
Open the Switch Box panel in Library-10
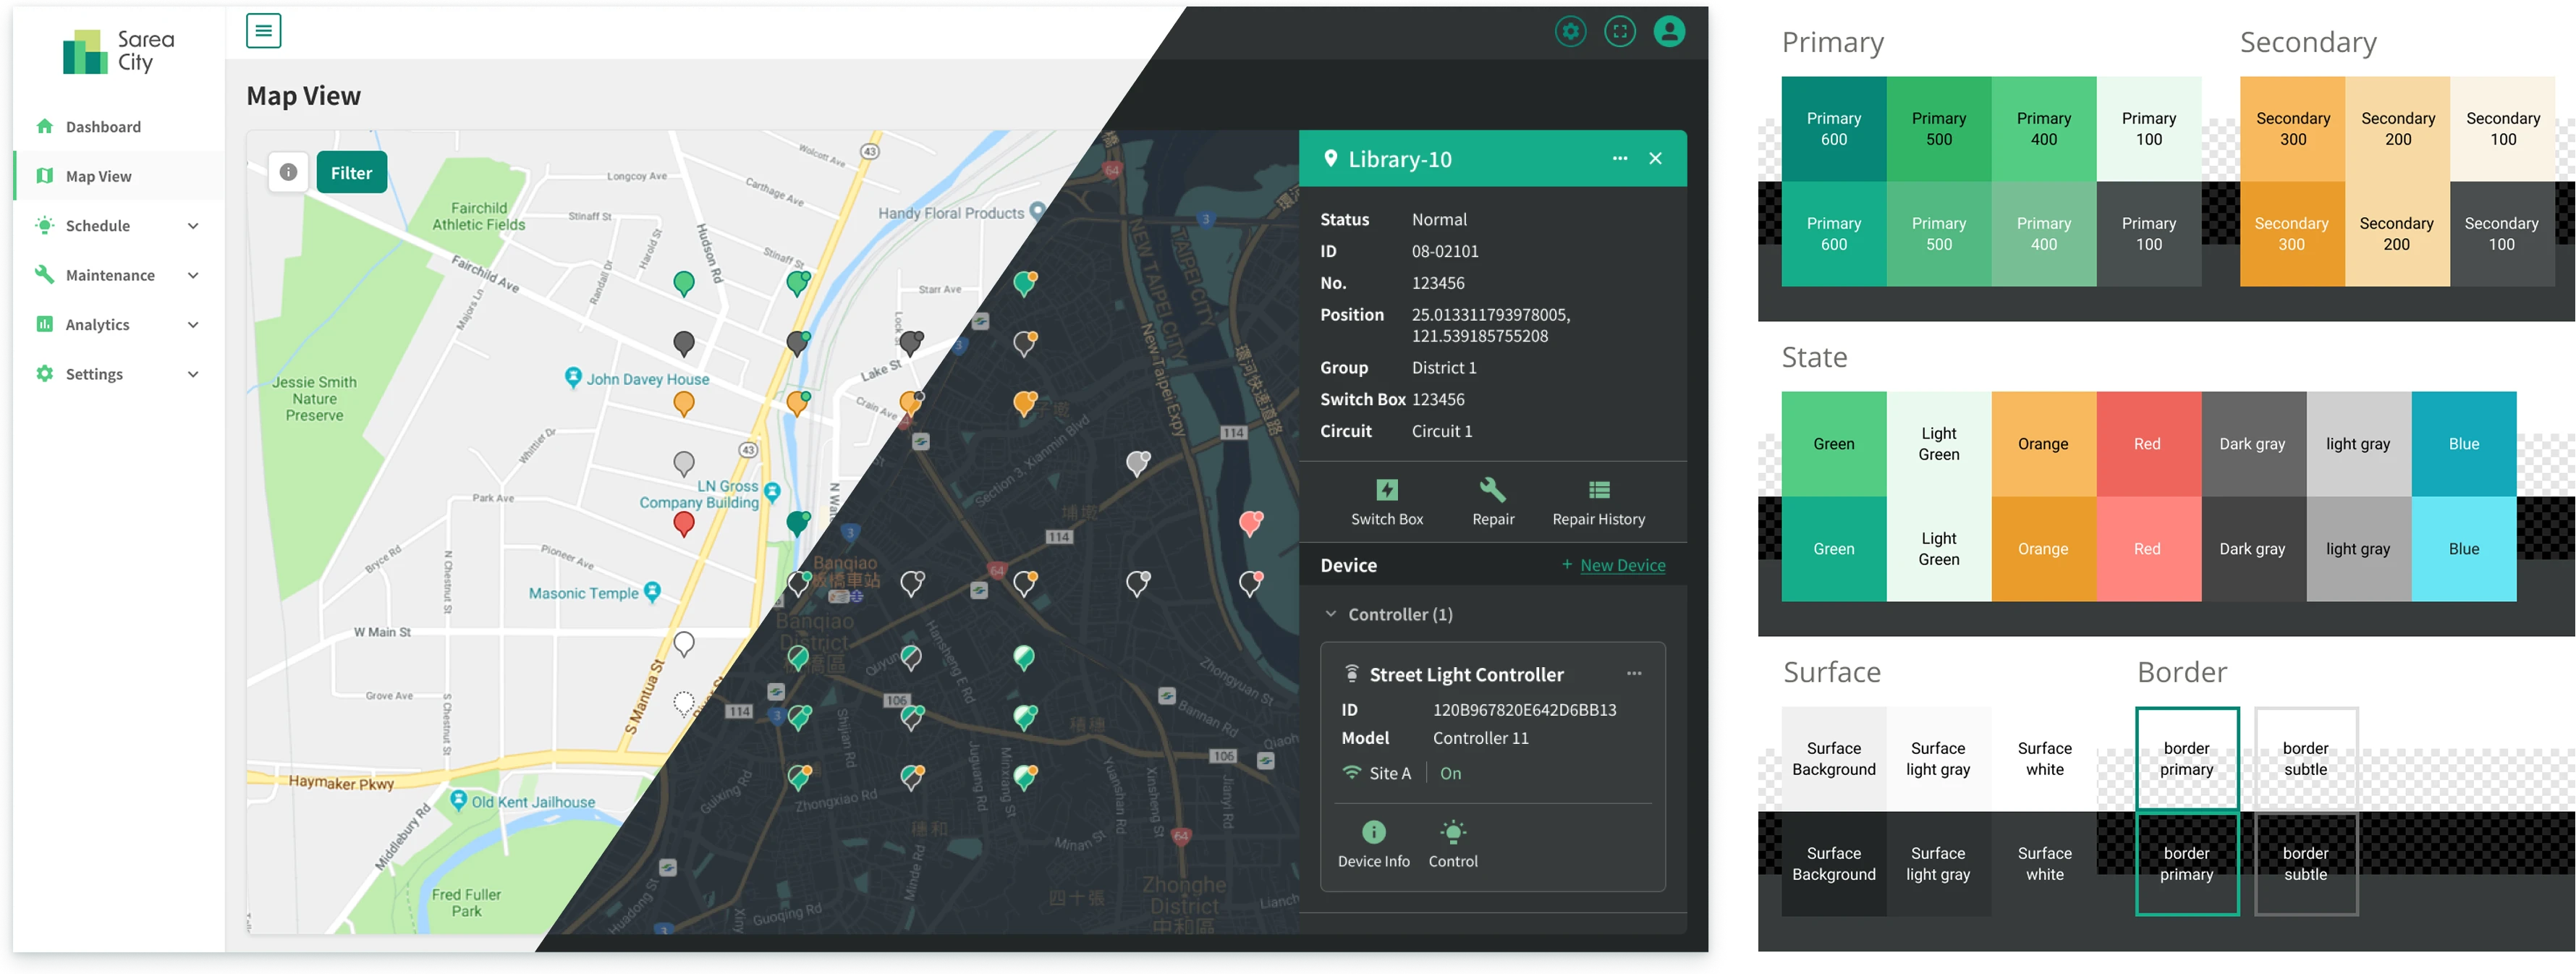[1387, 501]
